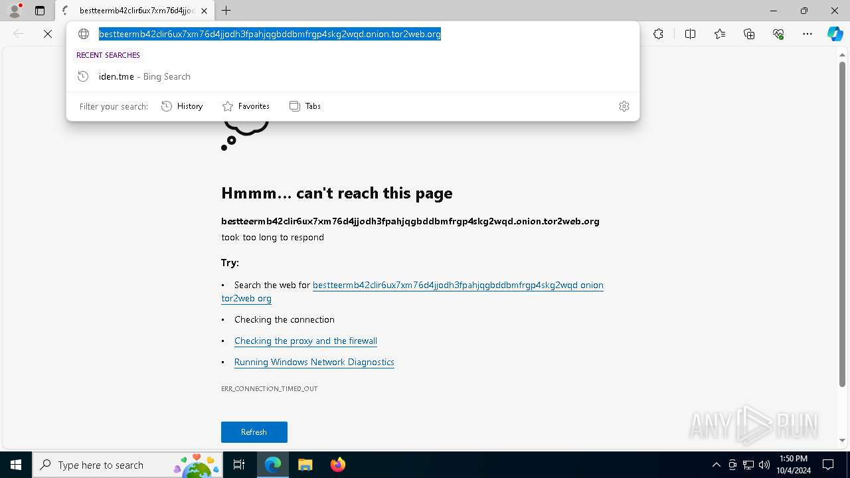Open File Explorer from taskbar
Screen dimensions: 850x478
[305, 465]
